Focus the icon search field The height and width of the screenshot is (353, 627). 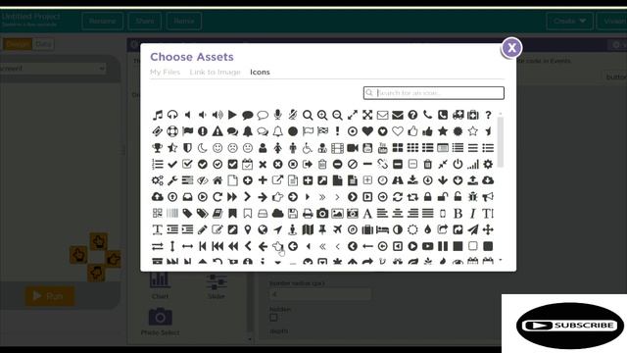[434, 93]
